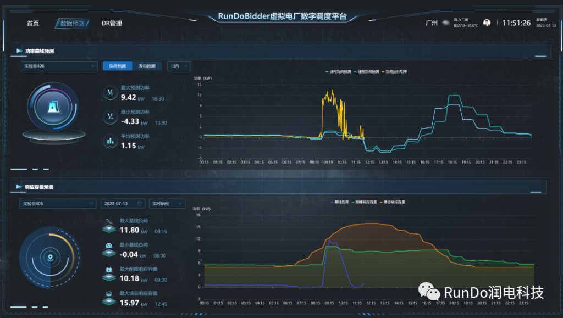Click the bar chart icon beside 平均预测功率
Screen dimensions: 563x318
[110, 141]
